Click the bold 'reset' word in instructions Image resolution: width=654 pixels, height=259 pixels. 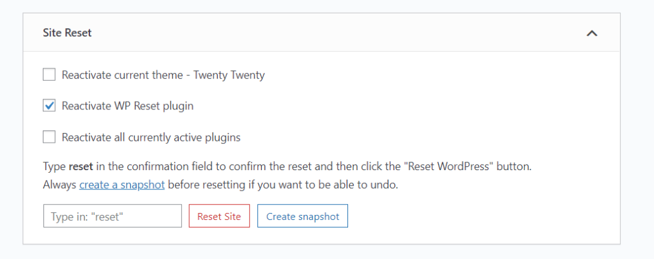click(x=81, y=167)
